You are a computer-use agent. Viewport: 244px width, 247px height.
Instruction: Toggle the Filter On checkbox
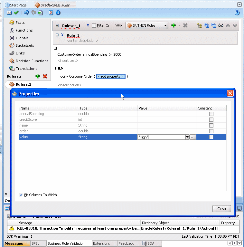click(94, 25)
